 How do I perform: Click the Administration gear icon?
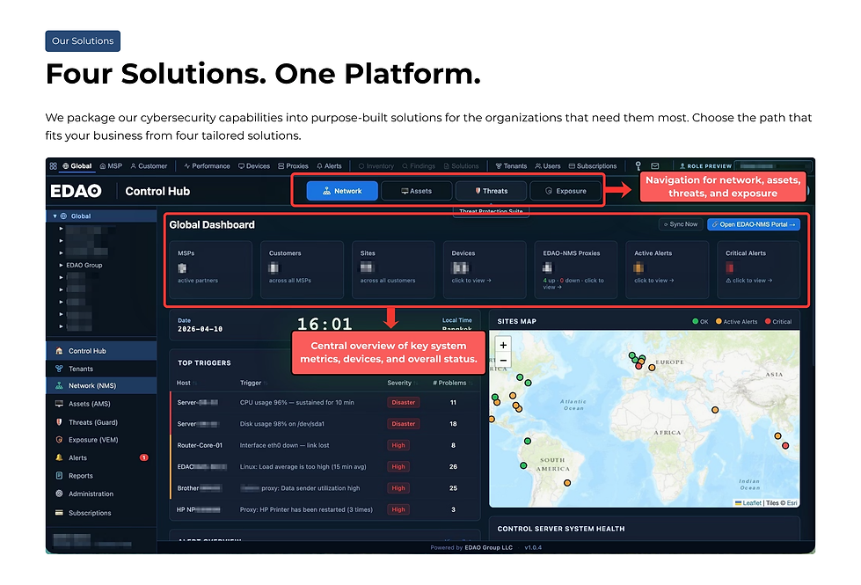[x=59, y=494]
